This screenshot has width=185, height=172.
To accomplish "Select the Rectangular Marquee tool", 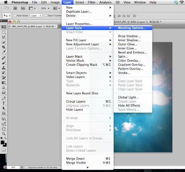I will [4, 32].
